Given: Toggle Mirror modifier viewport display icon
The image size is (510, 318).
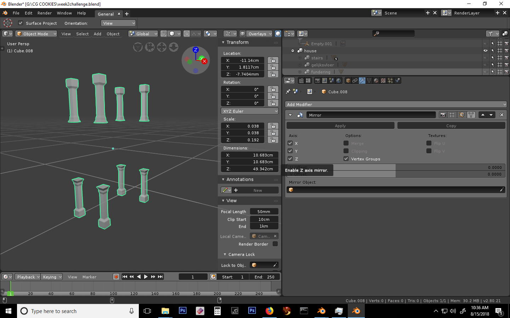Looking at the screenshot, I should (452, 115).
